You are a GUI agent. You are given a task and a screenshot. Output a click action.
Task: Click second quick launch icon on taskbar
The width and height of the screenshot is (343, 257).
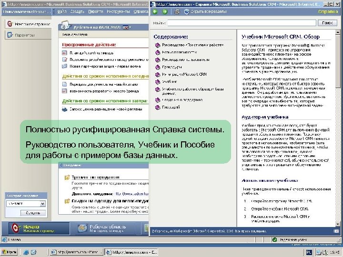[33, 252]
